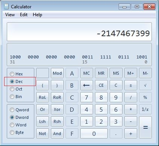Click the equals button
159x146 pixels.
[145, 128]
